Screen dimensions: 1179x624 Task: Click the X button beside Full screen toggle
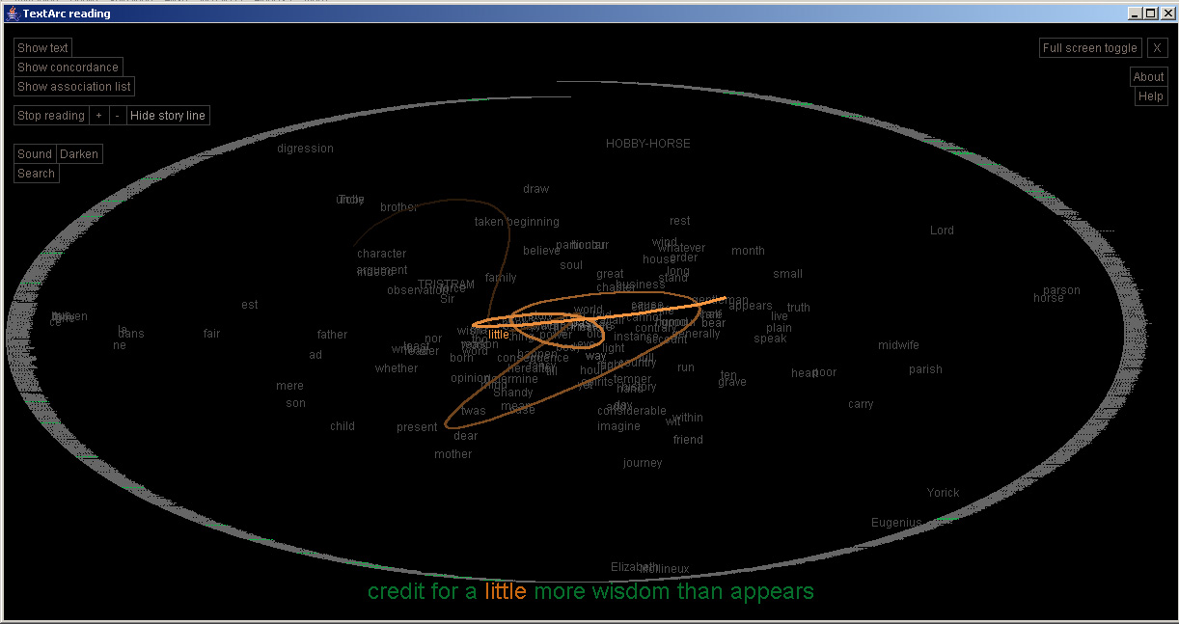1157,48
